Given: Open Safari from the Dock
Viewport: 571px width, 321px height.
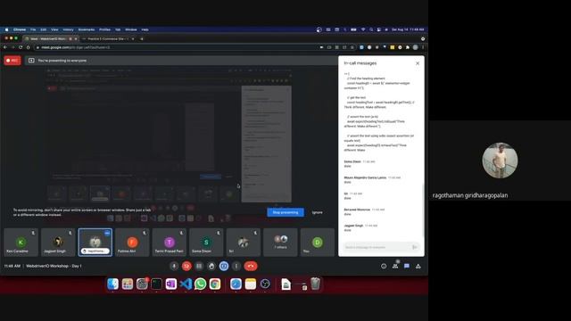Looking at the screenshot, I should click(236, 284).
